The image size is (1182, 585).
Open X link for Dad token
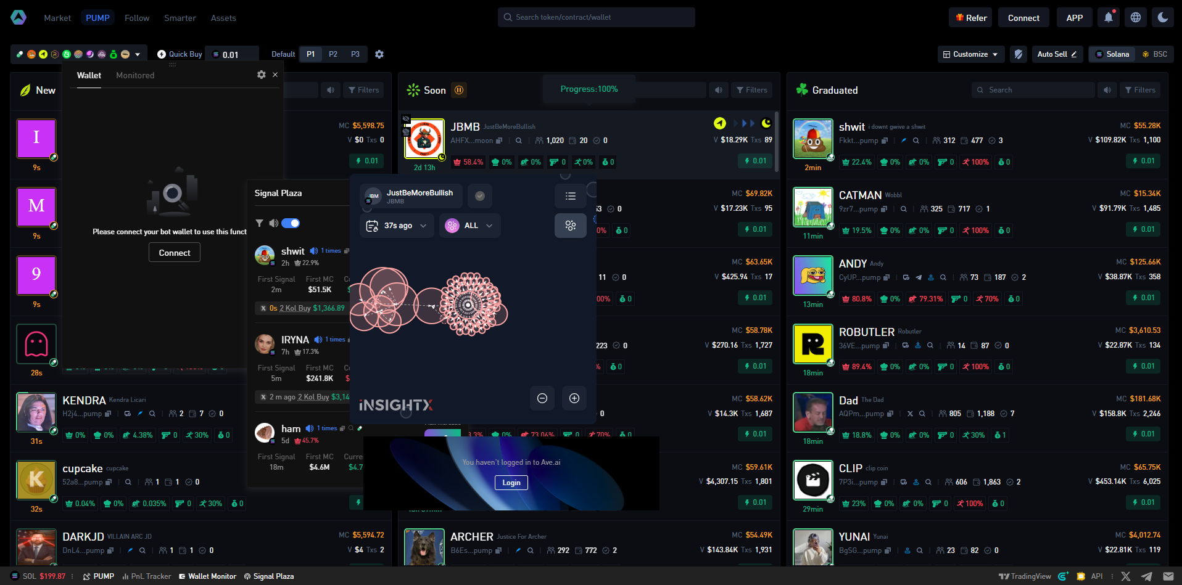click(910, 414)
